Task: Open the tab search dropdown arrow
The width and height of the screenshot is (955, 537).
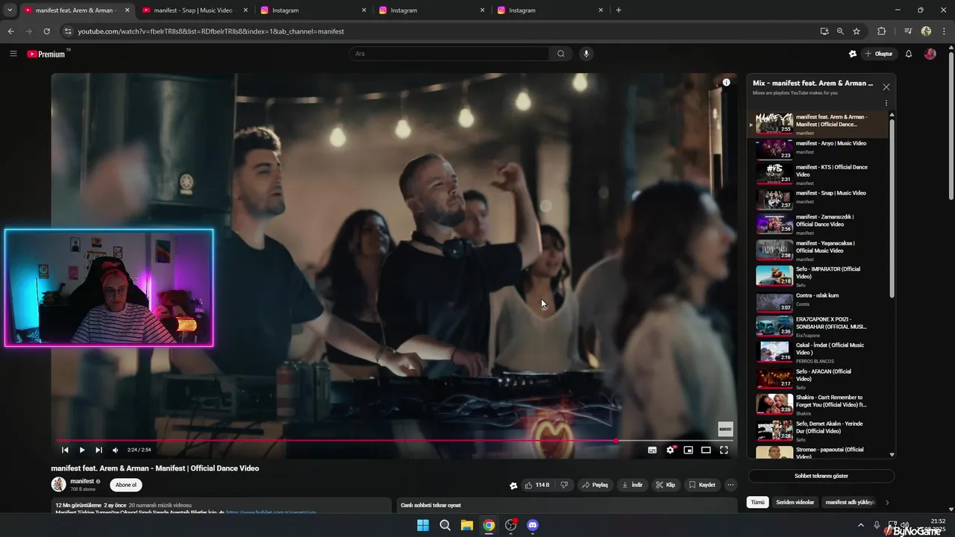Action: (x=10, y=10)
